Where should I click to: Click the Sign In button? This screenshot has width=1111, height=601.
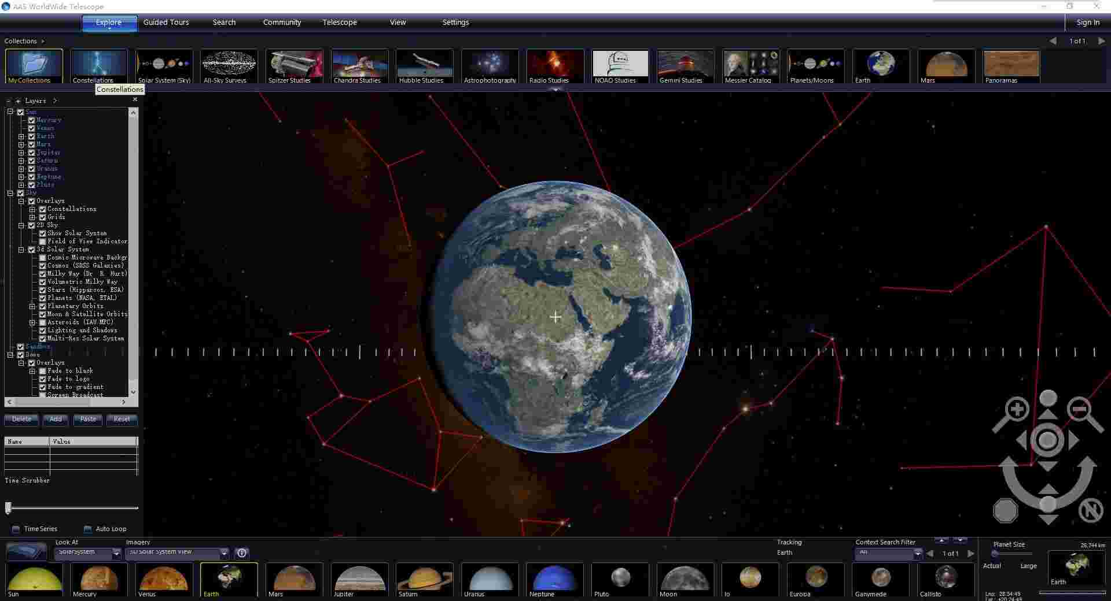[1088, 22]
